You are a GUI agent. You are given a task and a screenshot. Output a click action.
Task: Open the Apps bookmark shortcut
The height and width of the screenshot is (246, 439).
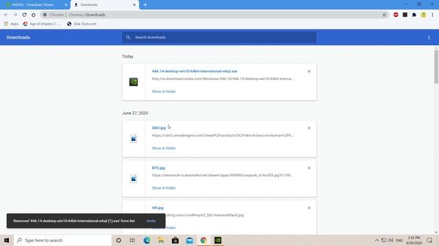tap(12, 24)
